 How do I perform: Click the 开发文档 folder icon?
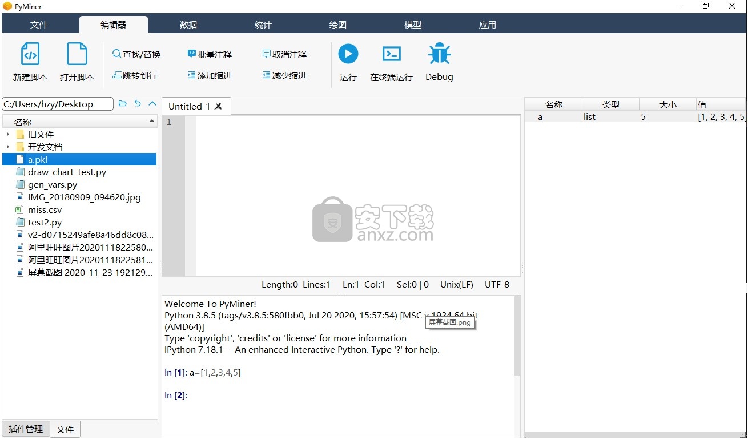(x=20, y=147)
